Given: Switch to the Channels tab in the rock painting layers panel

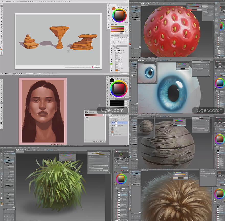Looking at the screenshot, I should tap(117, 36).
